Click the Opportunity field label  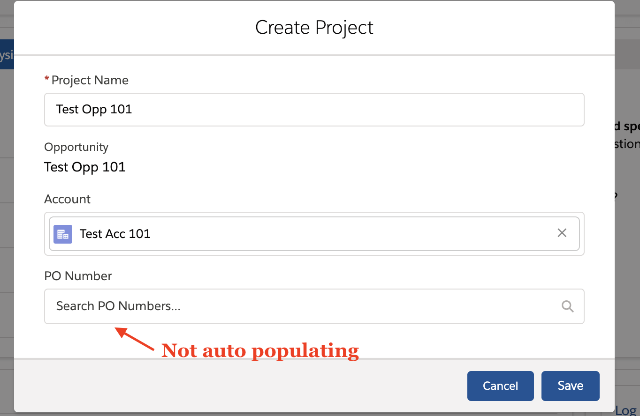point(76,147)
